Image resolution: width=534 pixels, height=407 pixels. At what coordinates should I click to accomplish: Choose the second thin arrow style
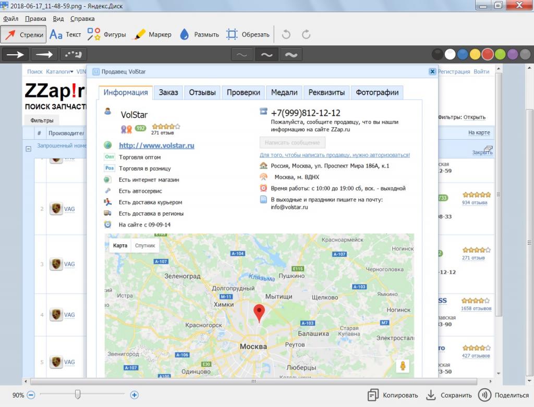tap(44, 54)
